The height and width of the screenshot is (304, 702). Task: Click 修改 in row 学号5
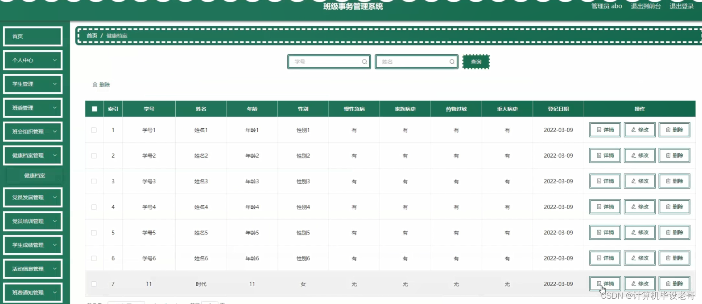pyautogui.click(x=640, y=233)
